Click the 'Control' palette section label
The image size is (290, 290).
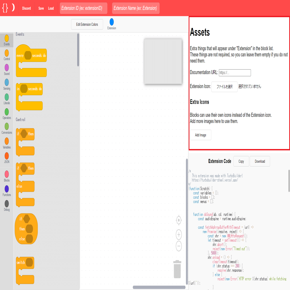click(x=20, y=119)
